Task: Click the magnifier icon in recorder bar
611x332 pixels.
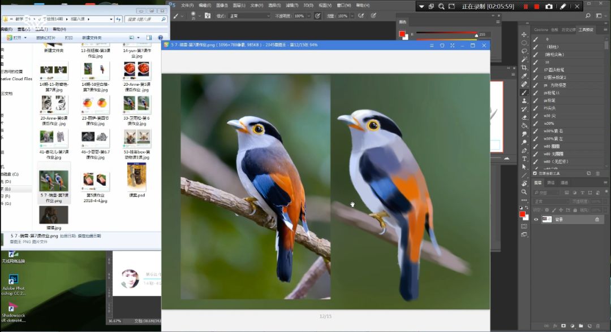Action: [441, 6]
